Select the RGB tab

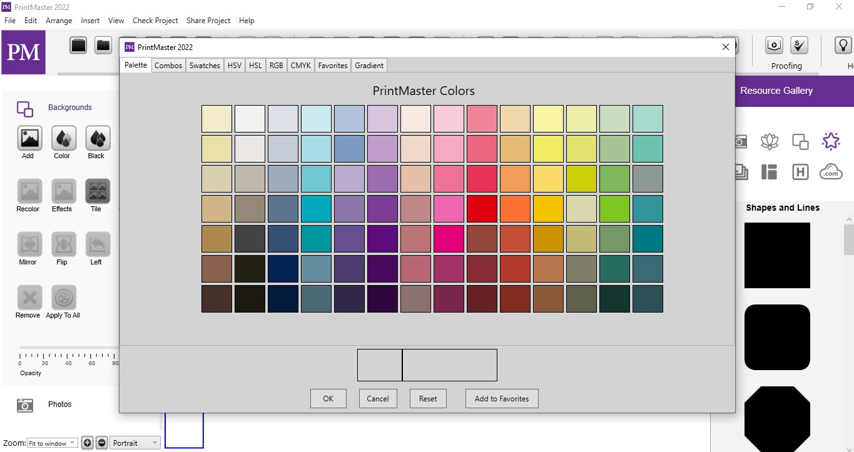pos(276,65)
